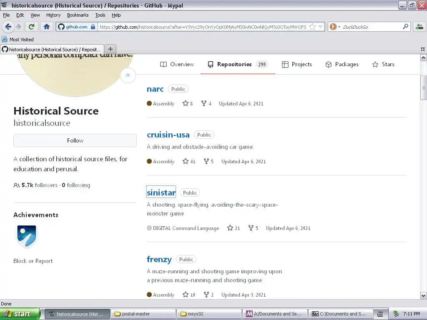
Task: Open the frenzy repository
Action: [159, 259]
